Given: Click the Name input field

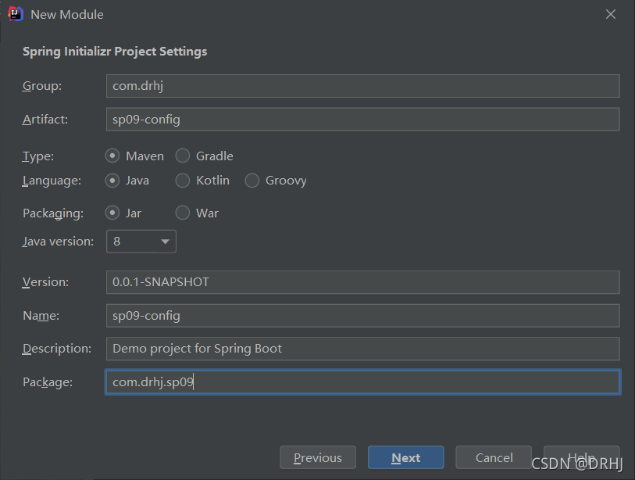Looking at the screenshot, I should [362, 315].
